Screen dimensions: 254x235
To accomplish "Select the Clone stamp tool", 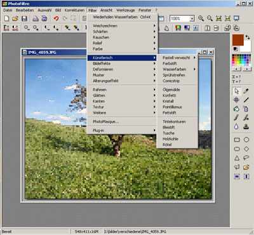I will [246, 126].
